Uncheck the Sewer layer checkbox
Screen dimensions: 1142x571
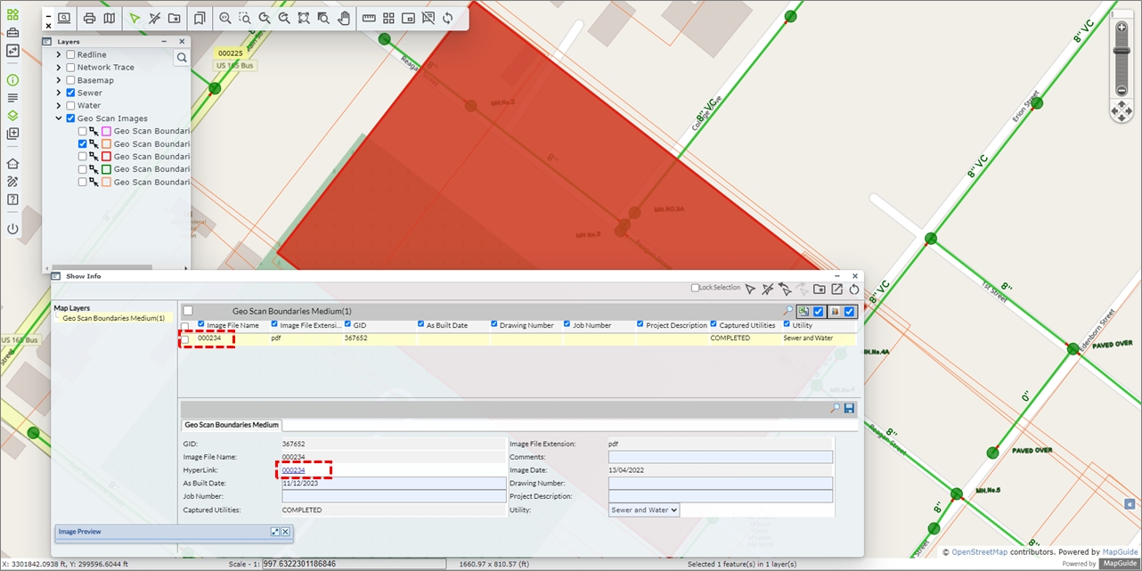point(70,93)
